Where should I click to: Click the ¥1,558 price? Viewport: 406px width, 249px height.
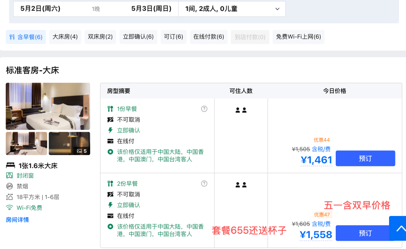click(x=316, y=235)
